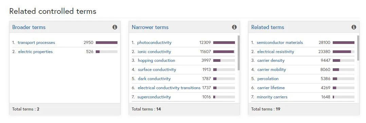Screen dimensions: 366x123
Task: Open surface conductivity term
Action: click(157, 70)
